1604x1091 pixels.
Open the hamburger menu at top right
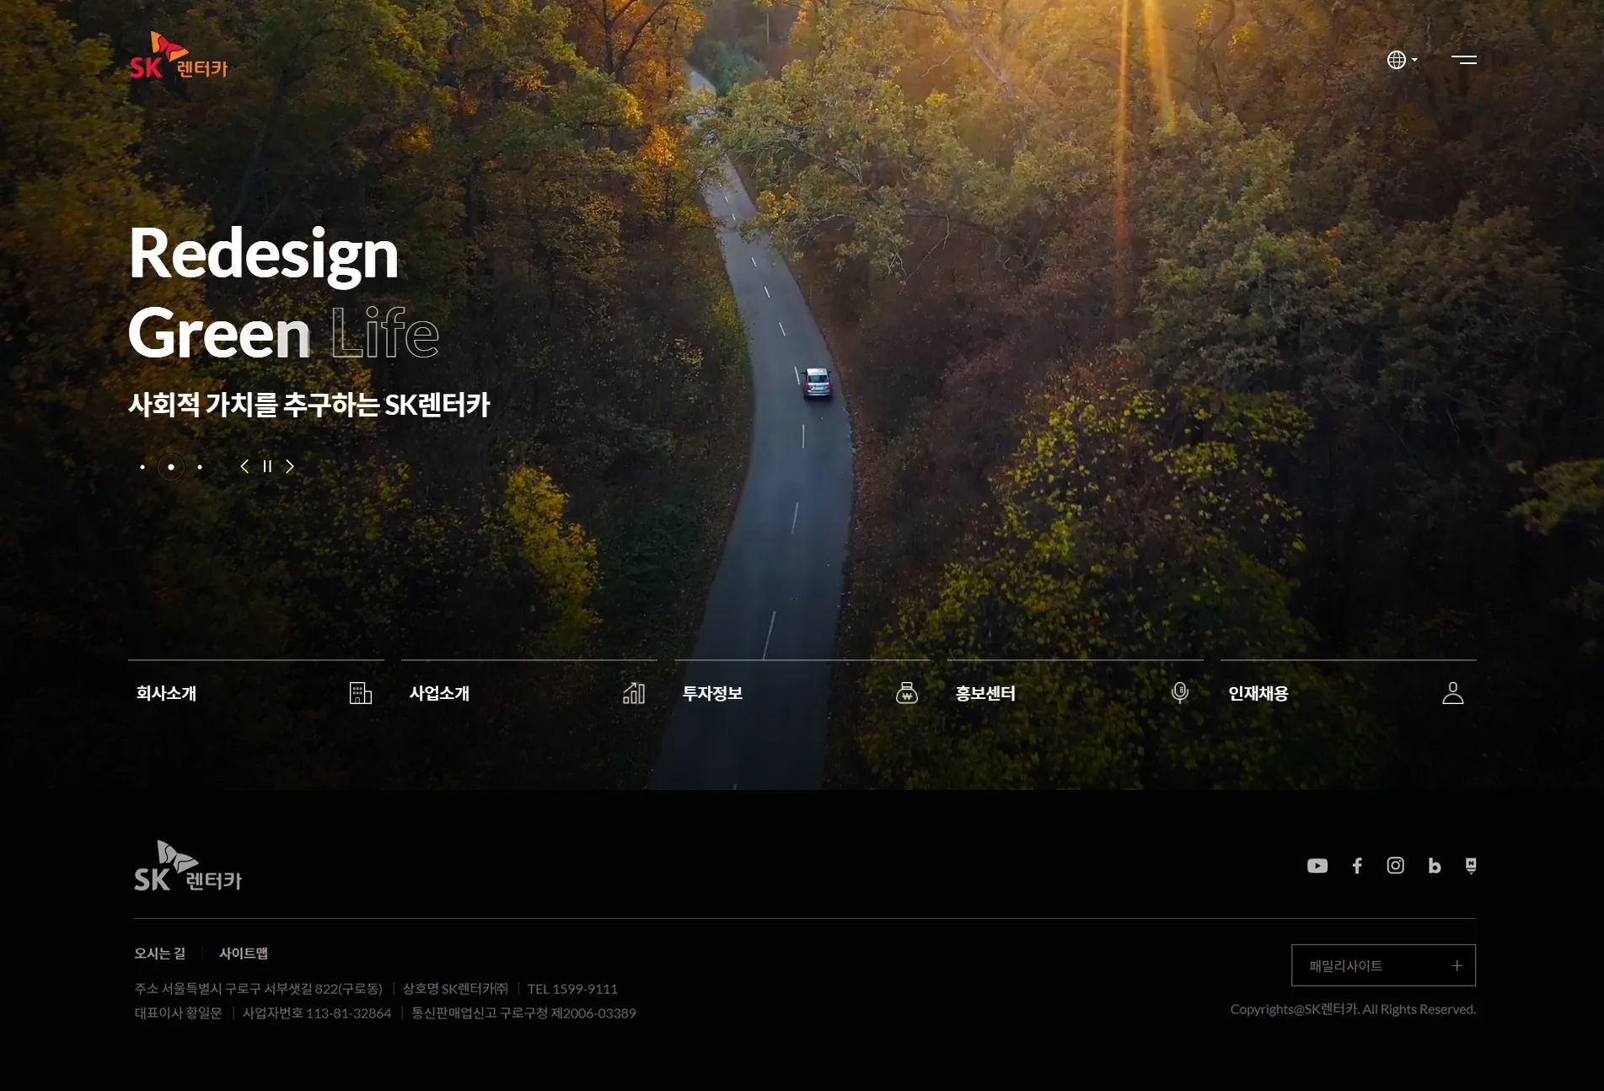tap(1464, 60)
